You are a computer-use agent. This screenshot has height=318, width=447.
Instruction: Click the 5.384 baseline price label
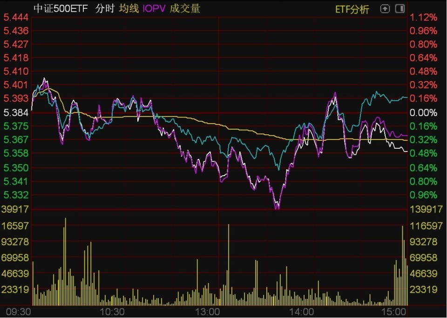coord(16,113)
